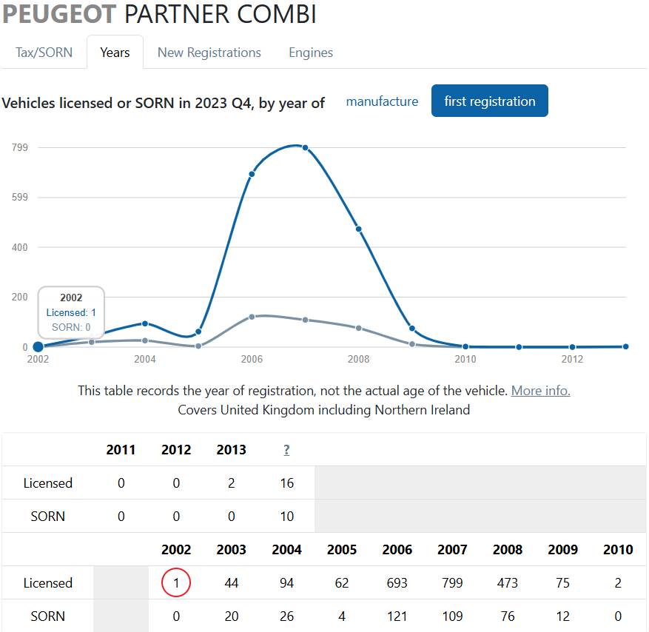Click the 2006 SORN grey data point
The image size is (649, 632).
click(x=252, y=317)
